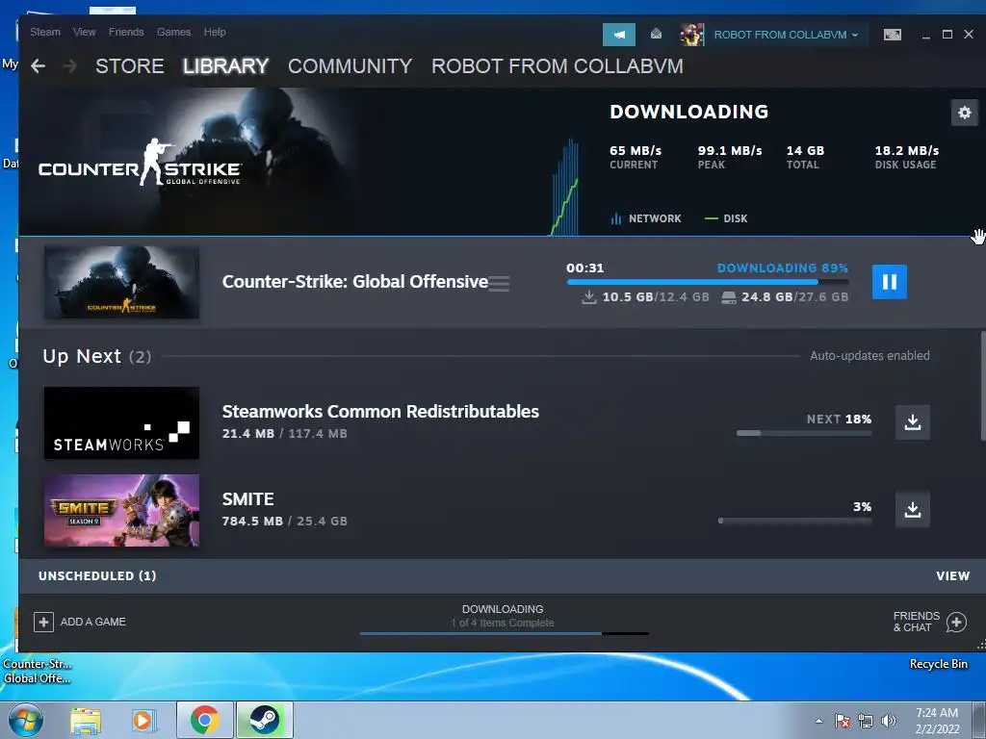Click the network throughput graph

pos(564,188)
